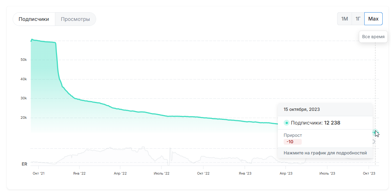Click the highlighted data point marker under cursor
This screenshot has width=391, height=194.
[x=375, y=132]
